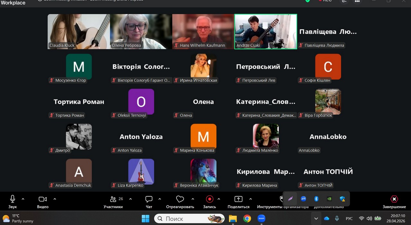Click the Завершение end meeting icon
411x225 pixels.
pos(394,199)
